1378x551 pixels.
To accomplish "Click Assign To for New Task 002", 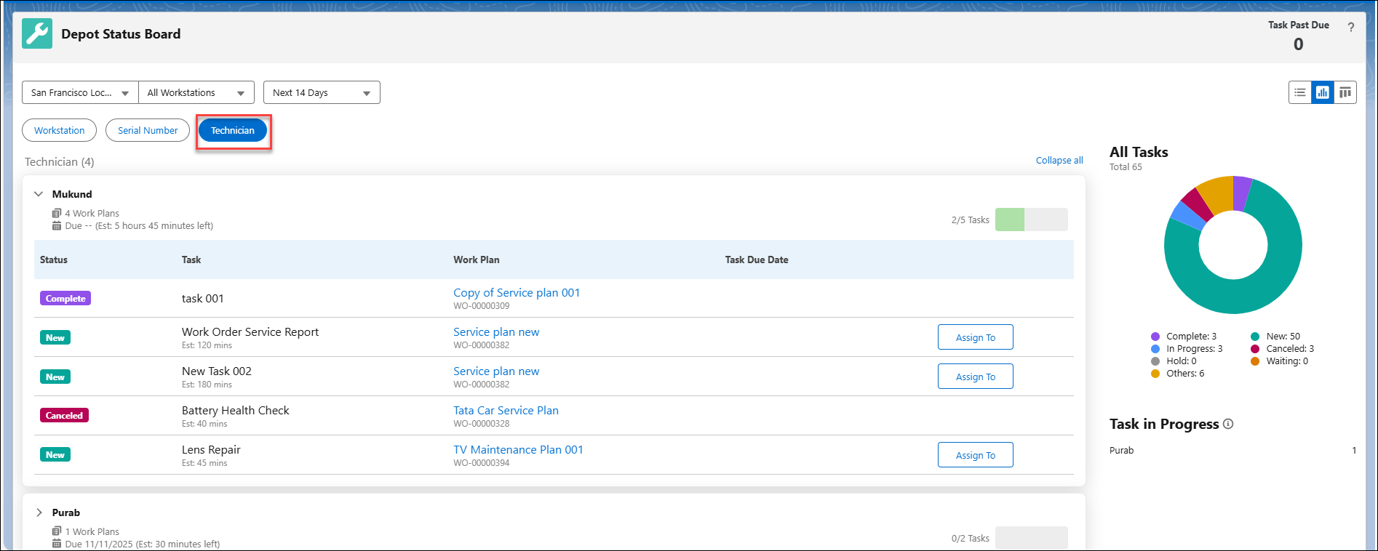I will click(976, 377).
